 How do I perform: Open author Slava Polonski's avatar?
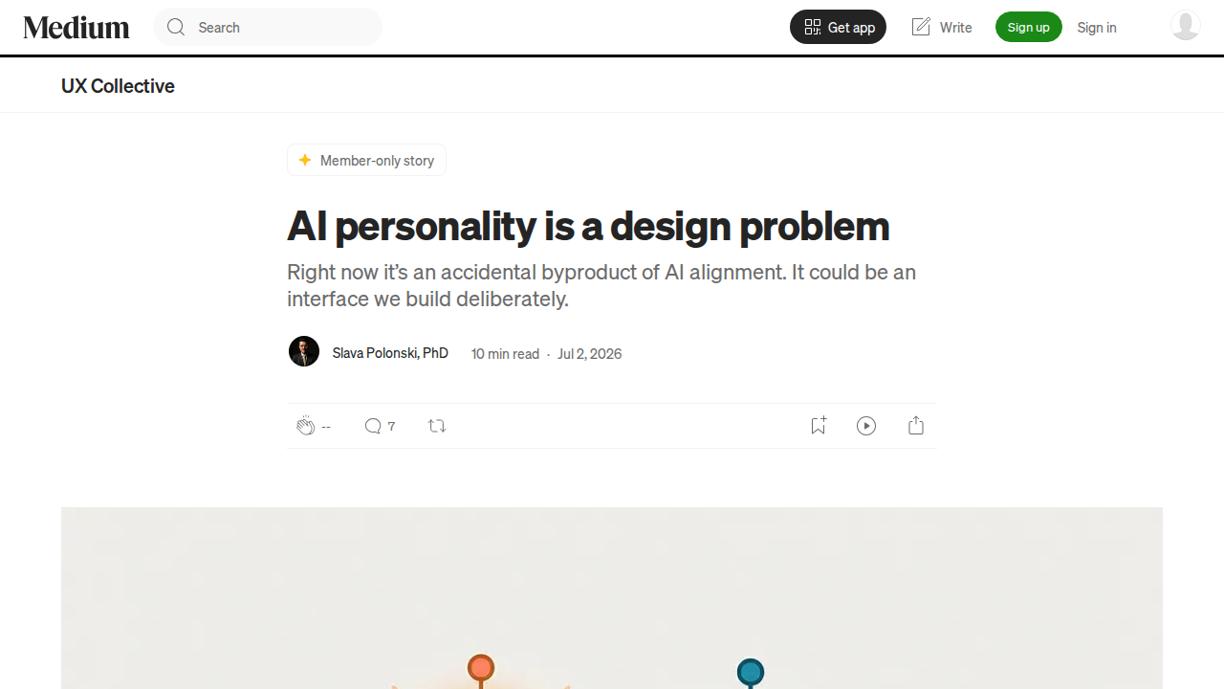304,351
